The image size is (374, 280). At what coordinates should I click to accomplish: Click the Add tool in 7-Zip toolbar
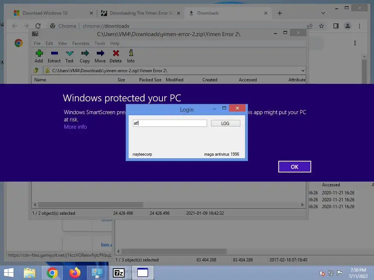click(39, 57)
